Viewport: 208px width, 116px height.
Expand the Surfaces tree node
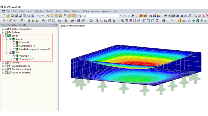point(3,33)
